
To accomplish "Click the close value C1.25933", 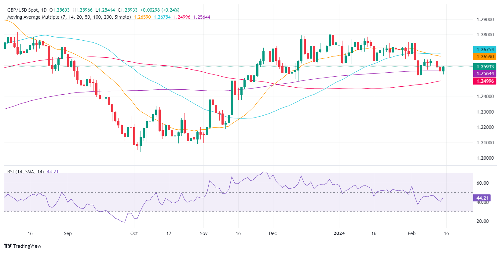I will (128, 10).
